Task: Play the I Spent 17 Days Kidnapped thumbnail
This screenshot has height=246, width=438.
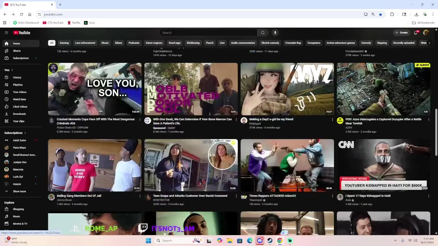Action: pyautogui.click(x=383, y=165)
